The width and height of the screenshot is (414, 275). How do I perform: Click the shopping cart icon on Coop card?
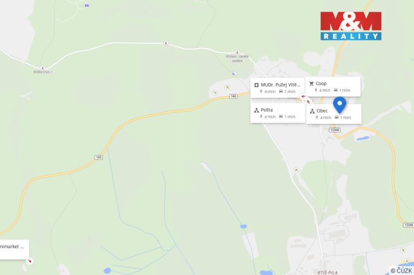point(312,84)
